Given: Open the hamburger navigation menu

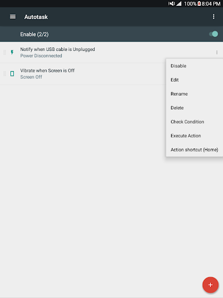Looking at the screenshot, I should [13, 17].
